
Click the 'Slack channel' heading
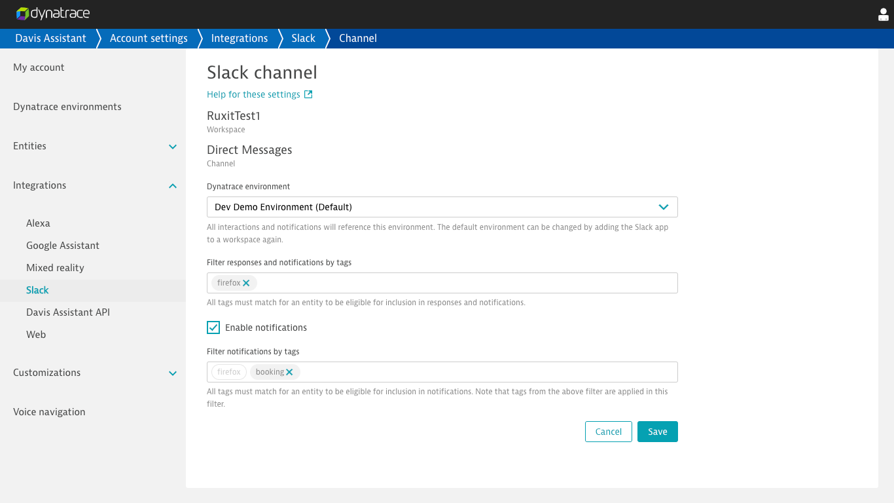[x=262, y=72]
